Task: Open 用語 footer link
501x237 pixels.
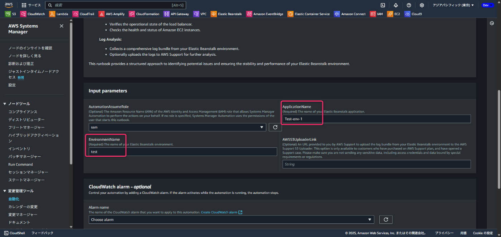Action: pyautogui.click(x=463, y=233)
